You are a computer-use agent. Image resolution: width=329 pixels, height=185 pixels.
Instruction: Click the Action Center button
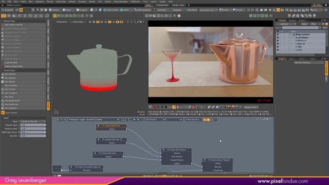coord(111,10)
